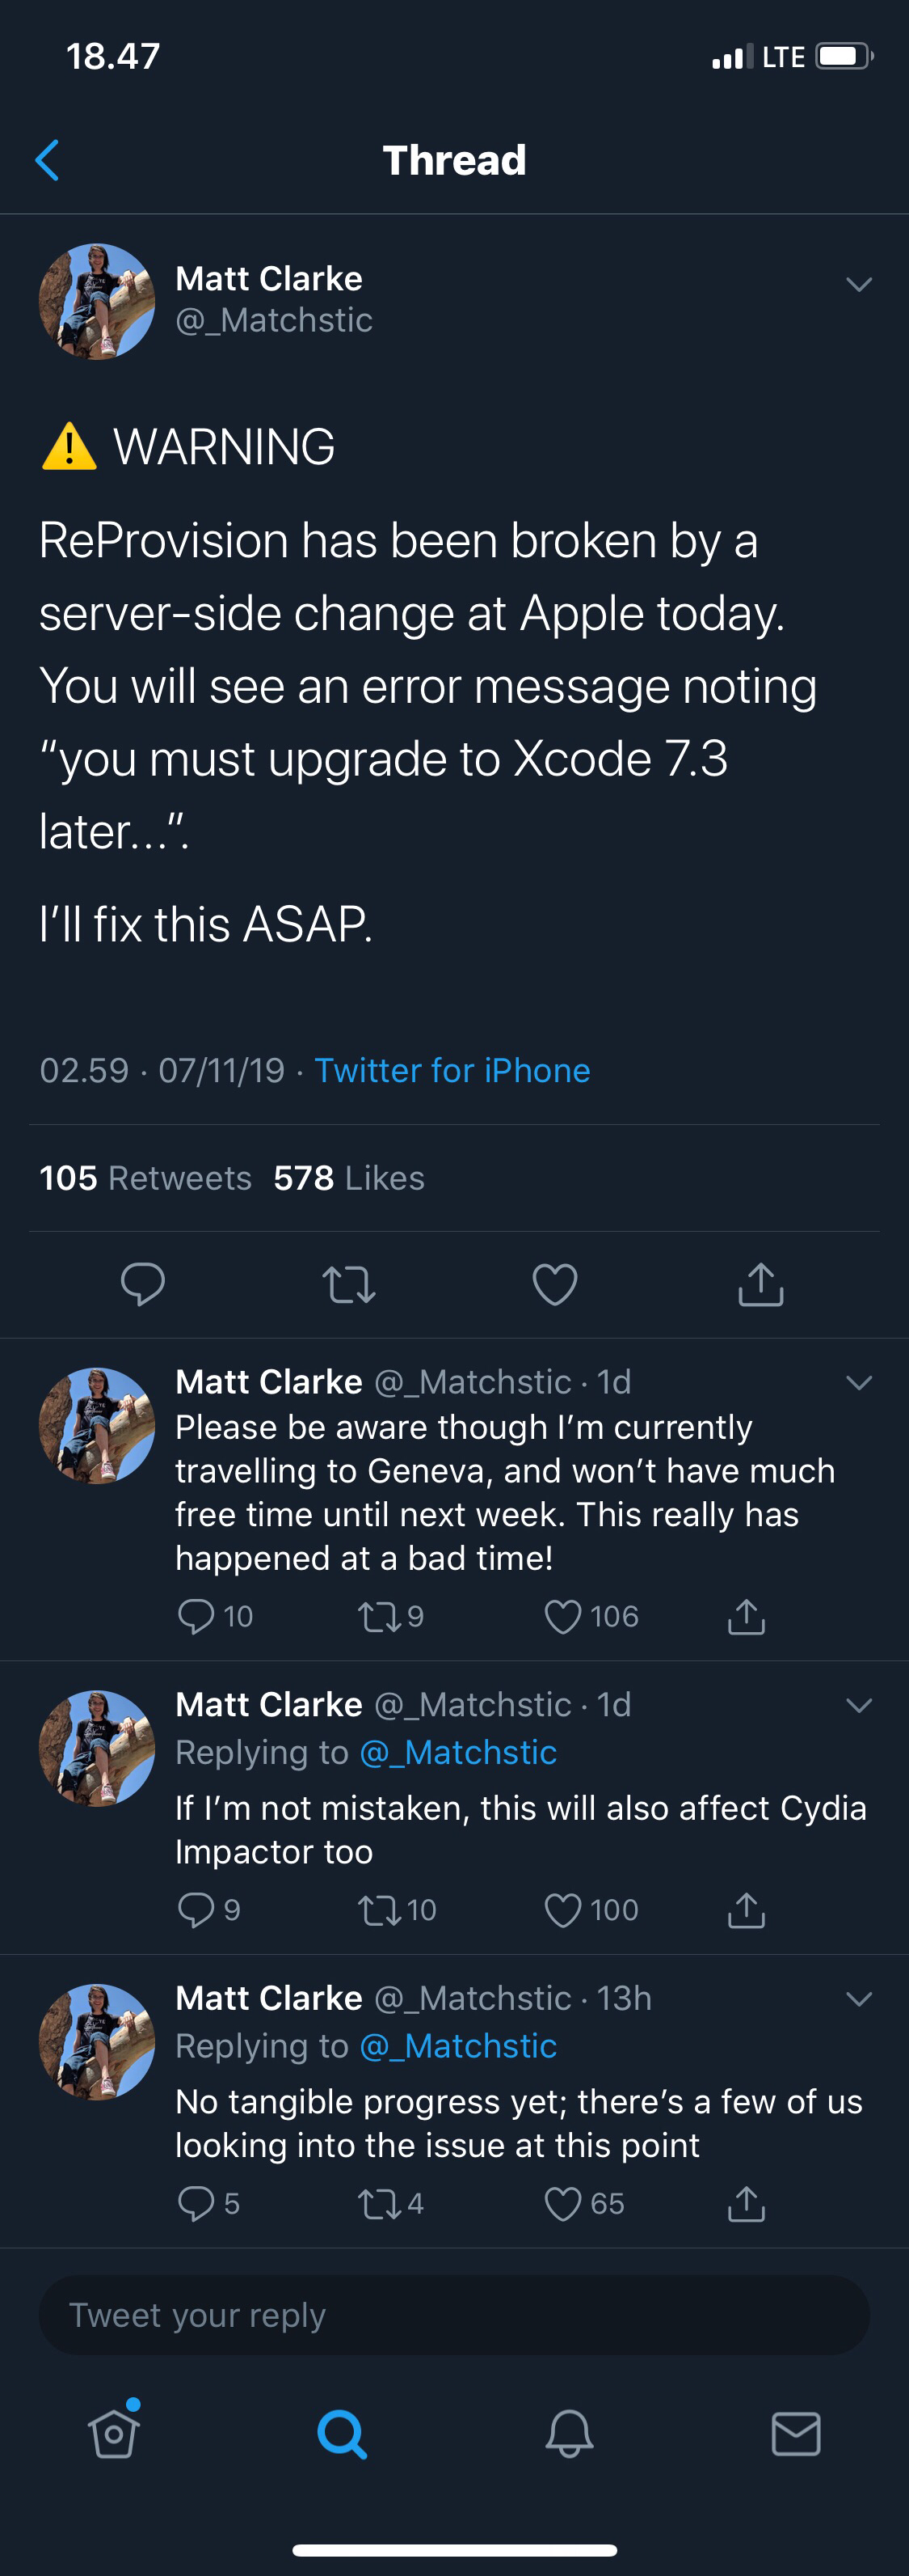Reply to the main WARNING tweet
The width and height of the screenshot is (909, 2576).
[143, 1284]
